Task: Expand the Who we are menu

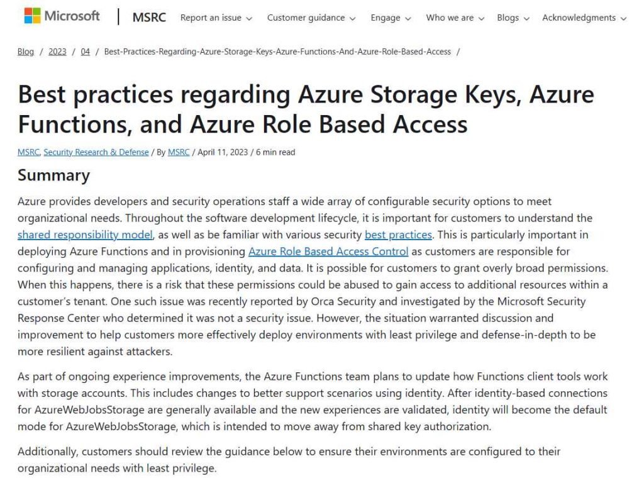Action: coord(455,18)
